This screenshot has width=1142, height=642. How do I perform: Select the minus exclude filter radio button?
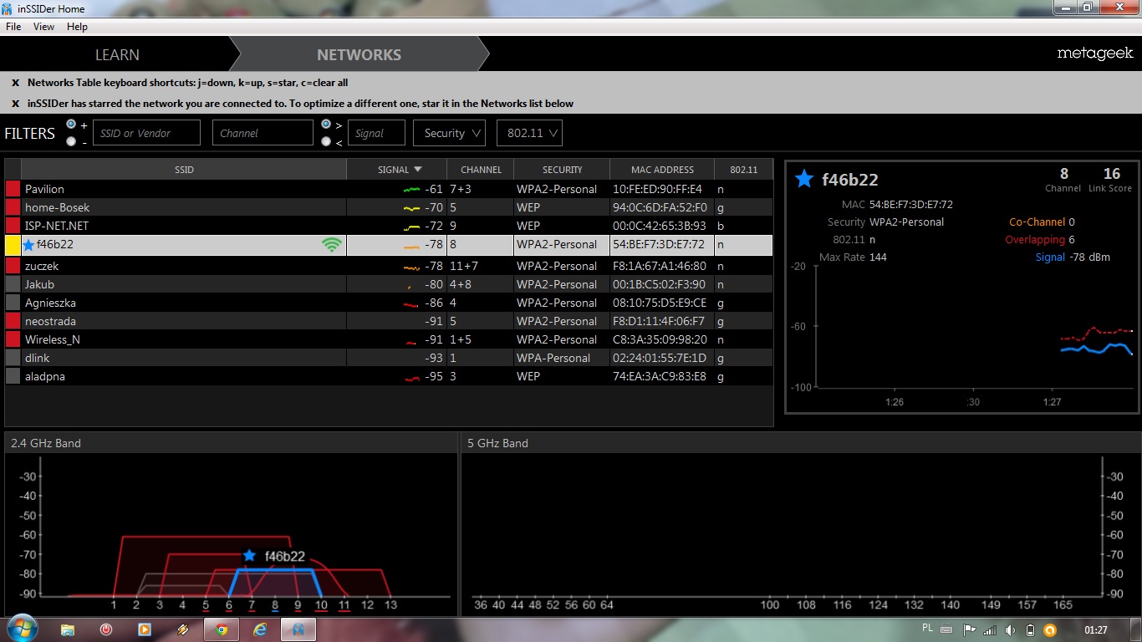[71, 141]
